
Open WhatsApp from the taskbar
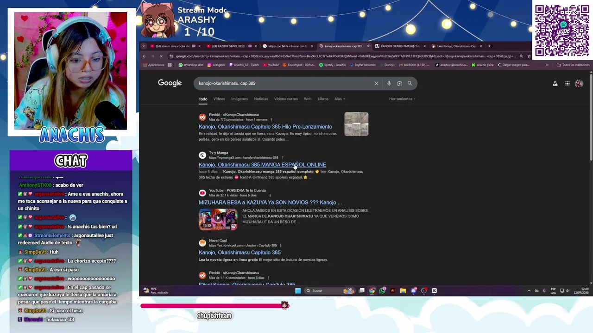(382, 290)
